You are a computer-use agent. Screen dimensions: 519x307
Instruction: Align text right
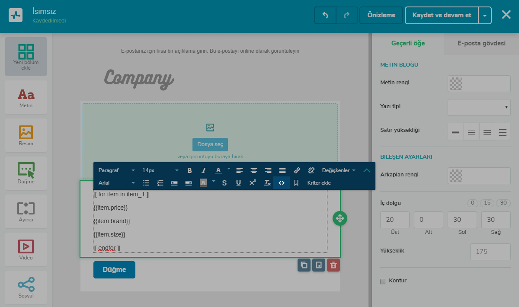pos(268,170)
